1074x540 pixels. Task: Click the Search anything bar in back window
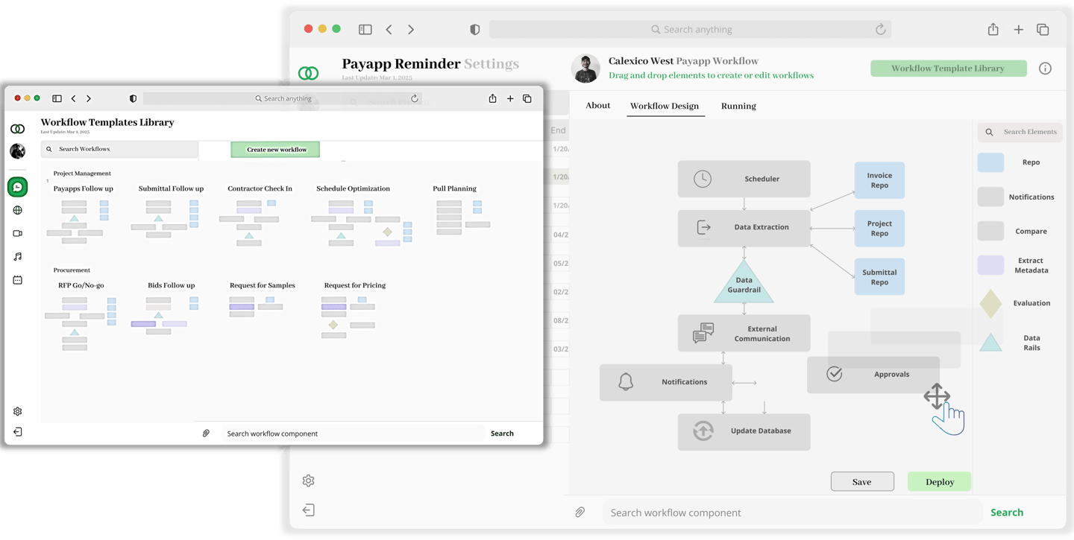click(x=690, y=30)
